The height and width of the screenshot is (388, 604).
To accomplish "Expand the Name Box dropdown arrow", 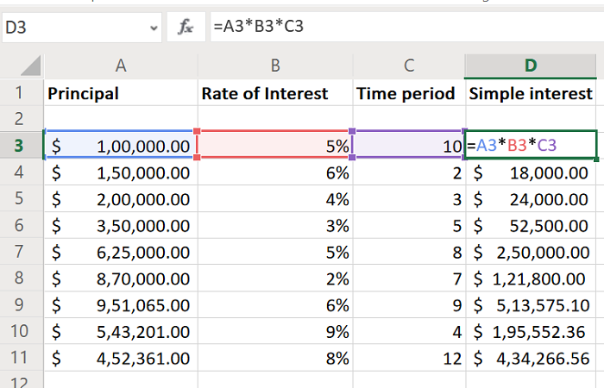I will pyautogui.click(x=154, y=28).
